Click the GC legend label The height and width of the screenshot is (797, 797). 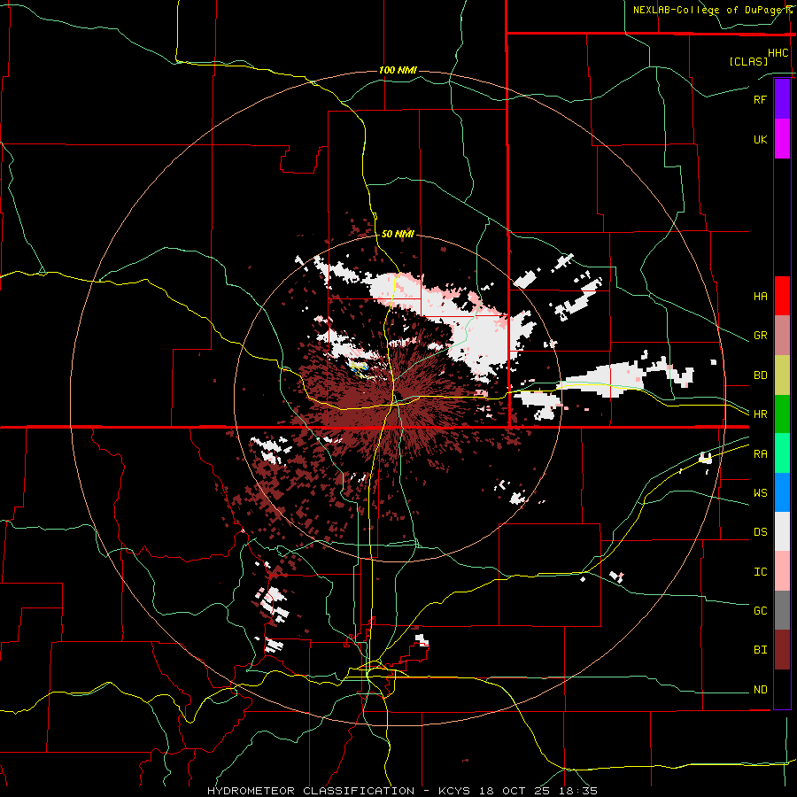click(760, 611)
